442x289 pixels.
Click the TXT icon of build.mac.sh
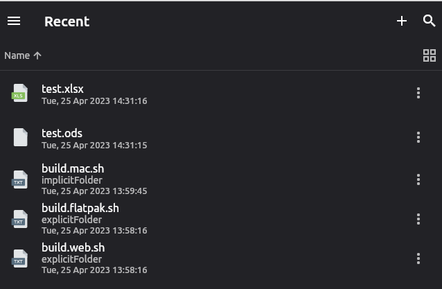point(19,179)
